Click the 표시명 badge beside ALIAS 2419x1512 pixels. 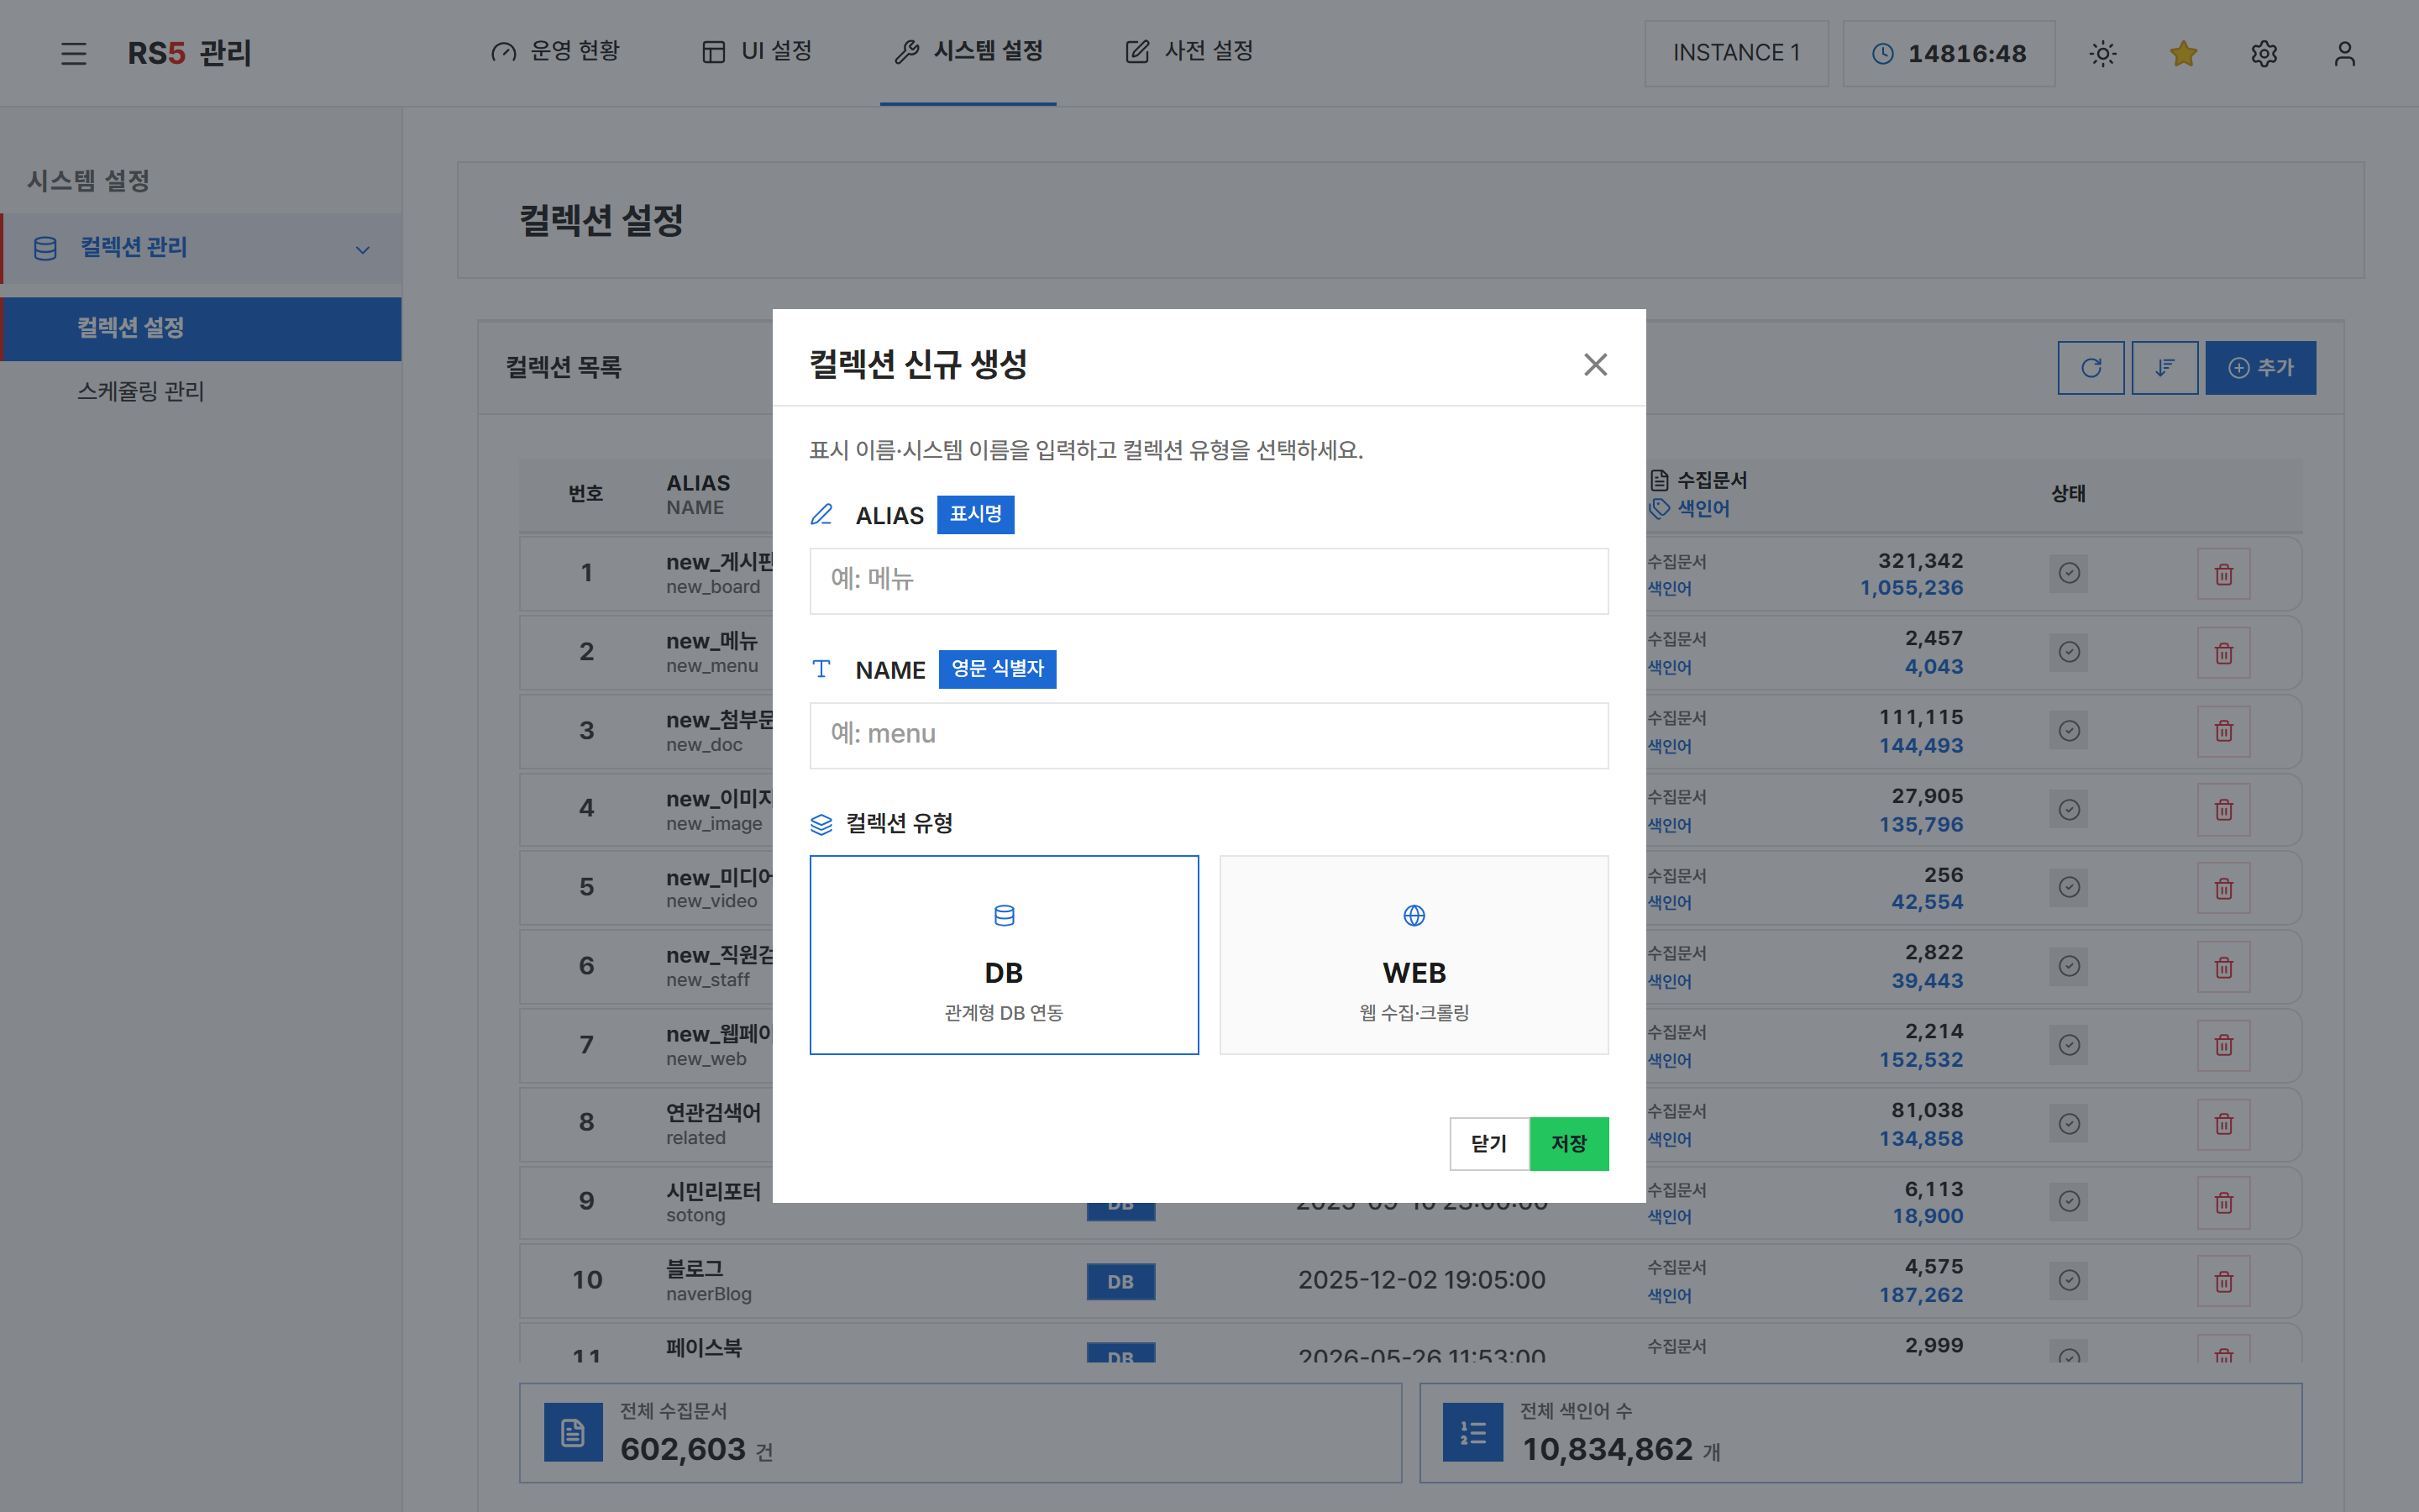pyautogui.click(x=976, y=515)
